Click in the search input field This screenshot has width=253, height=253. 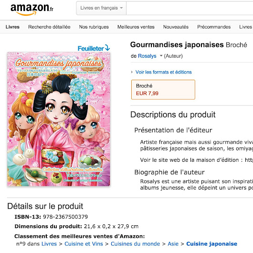(190, 8)
